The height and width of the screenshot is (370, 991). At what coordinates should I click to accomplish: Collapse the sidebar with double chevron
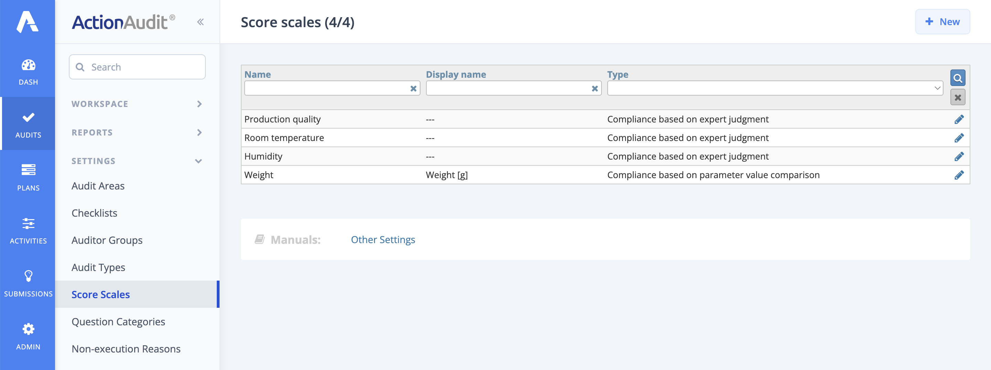[x=200, y=22]
